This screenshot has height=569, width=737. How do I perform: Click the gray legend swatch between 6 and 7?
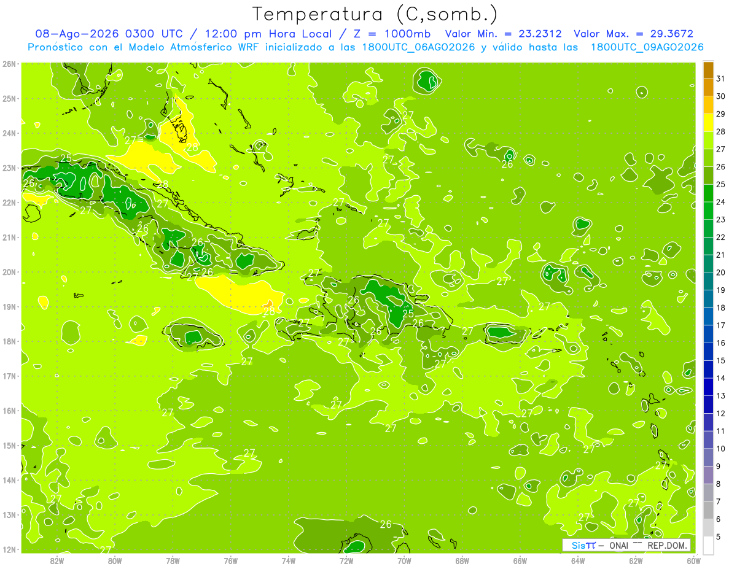[708, 510]
